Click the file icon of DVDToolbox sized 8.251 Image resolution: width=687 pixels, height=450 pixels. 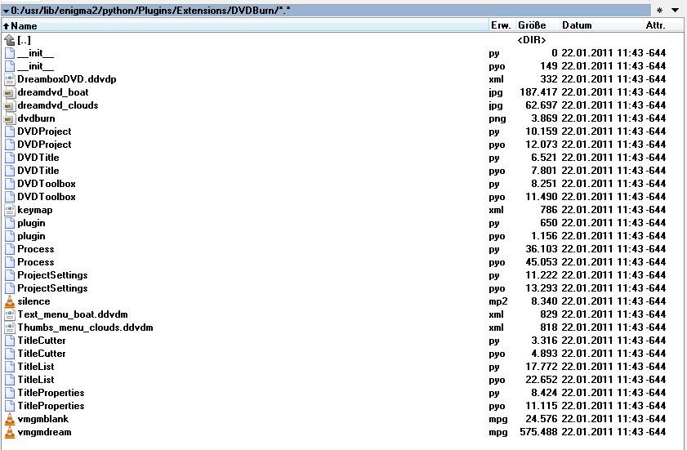[9, 184]
